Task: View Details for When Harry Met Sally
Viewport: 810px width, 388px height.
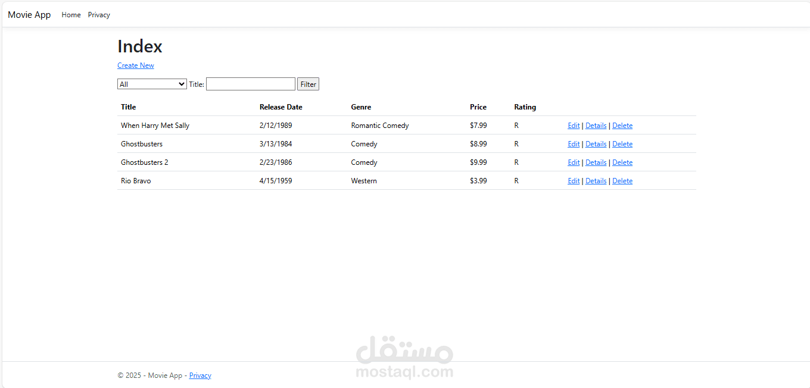Action: click(596, 126)
